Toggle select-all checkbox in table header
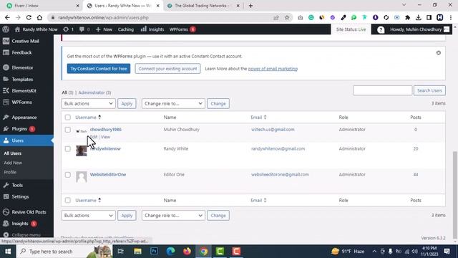The image size is (458, 258). click(68, 118)
